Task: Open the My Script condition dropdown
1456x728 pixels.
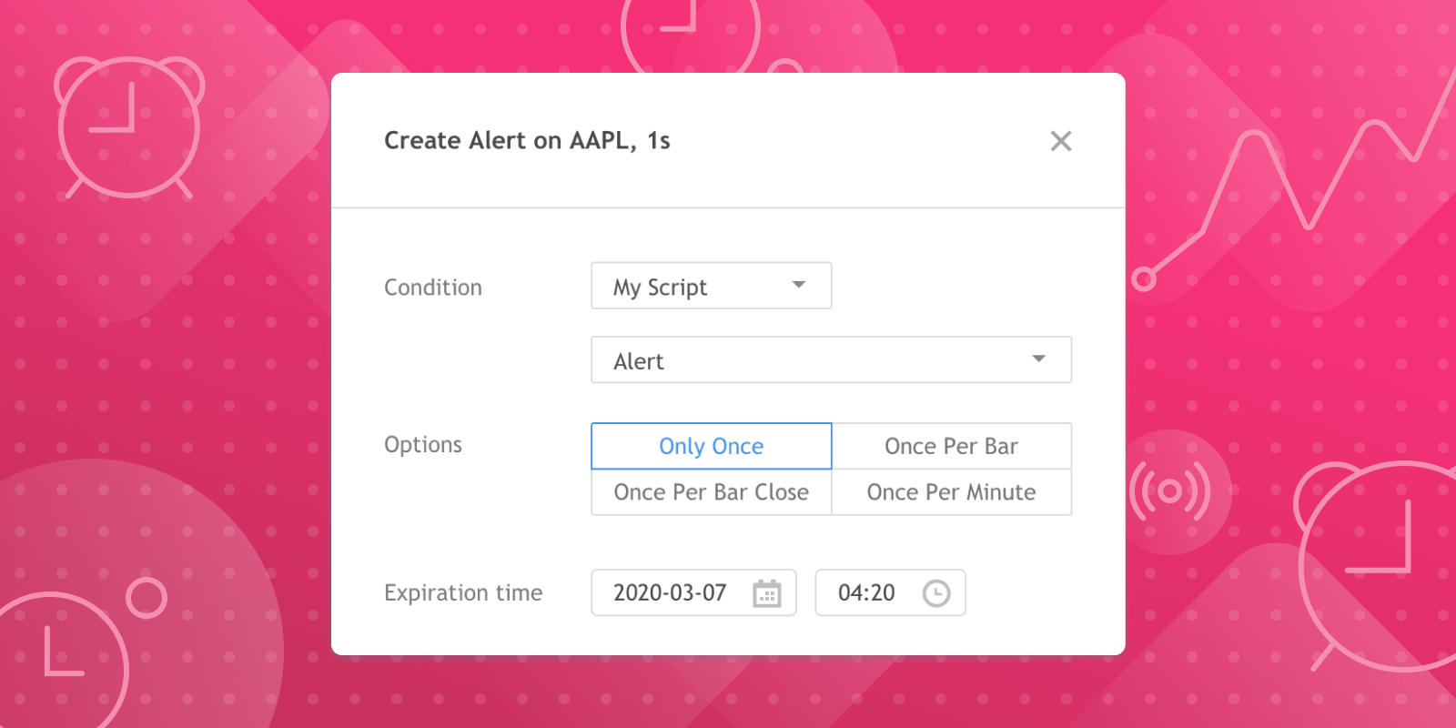Action: point(711,286)
